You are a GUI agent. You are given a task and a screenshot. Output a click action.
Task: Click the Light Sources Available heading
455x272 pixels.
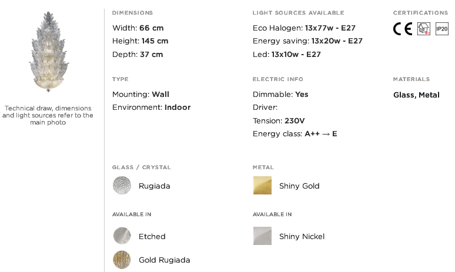(298, 13)
